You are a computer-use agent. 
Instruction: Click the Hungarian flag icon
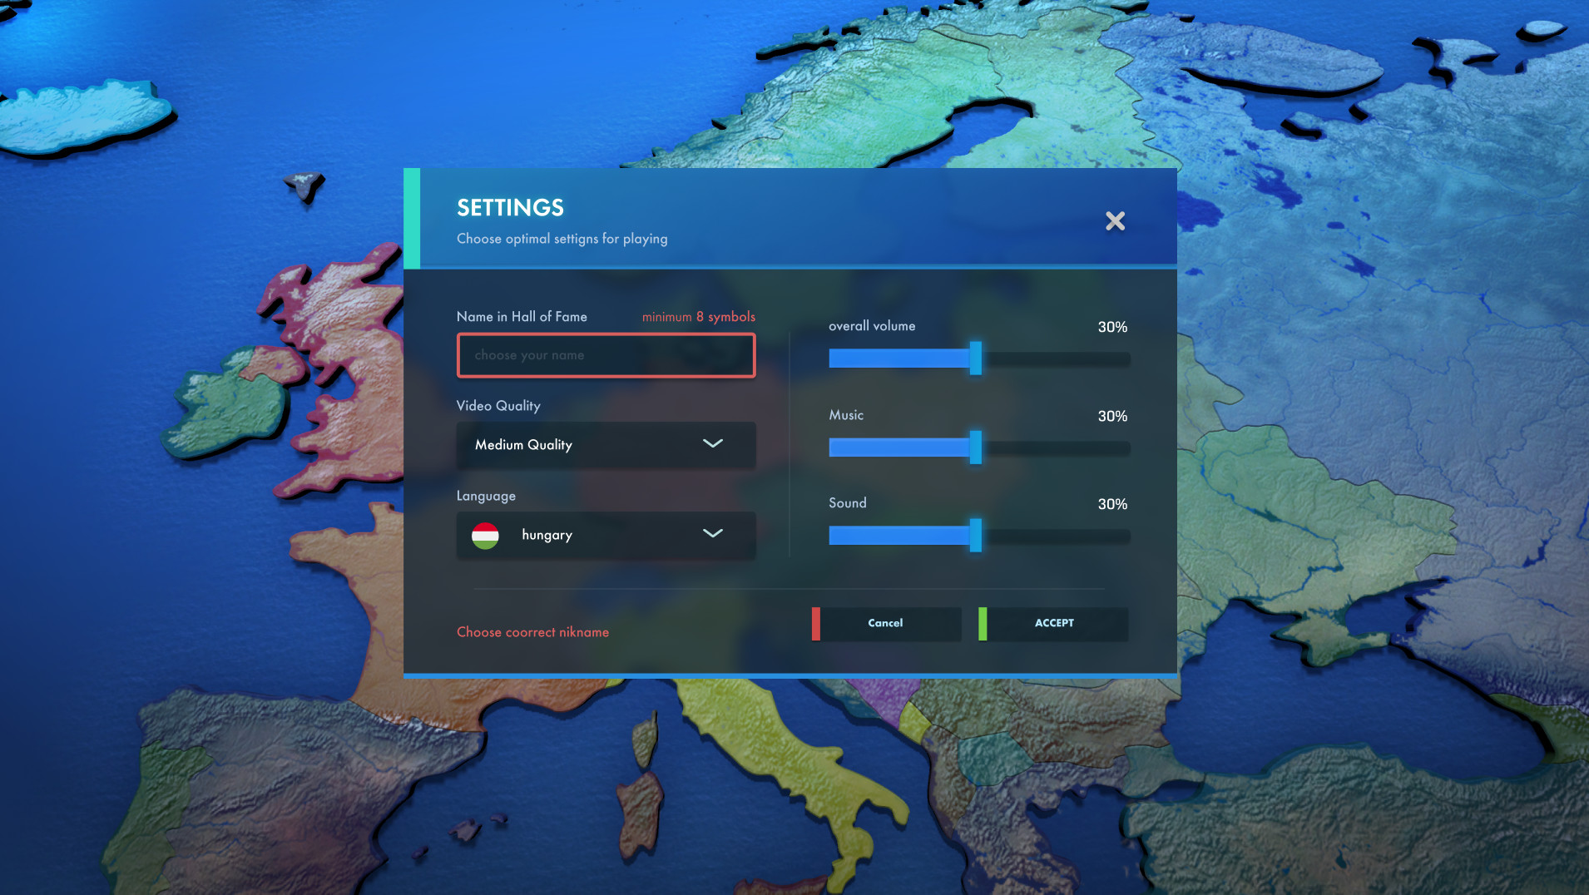tap(486, 536)
